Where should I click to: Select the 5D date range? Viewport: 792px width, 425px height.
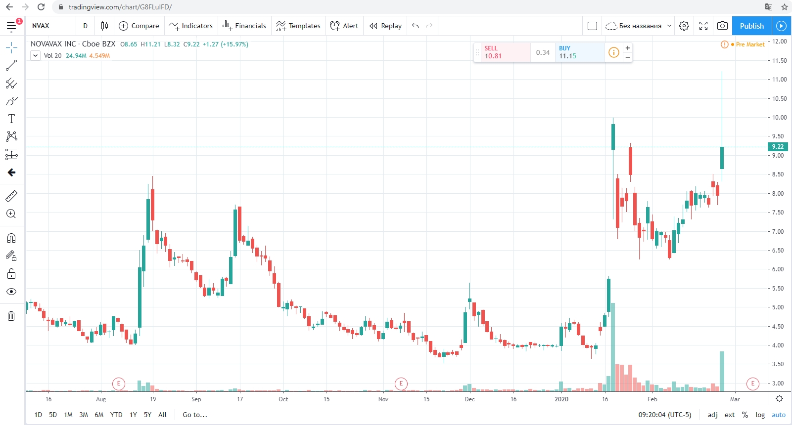tap(53, 415)
